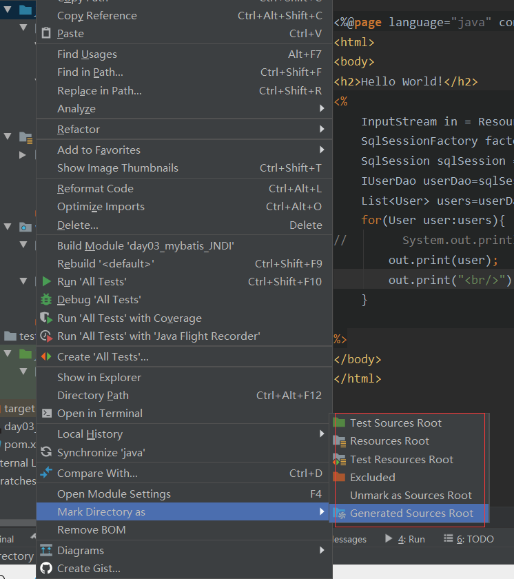Click the Resources Root folder icon
The height and width of the screenshot is (579, 514).
(x=340, y=441)
